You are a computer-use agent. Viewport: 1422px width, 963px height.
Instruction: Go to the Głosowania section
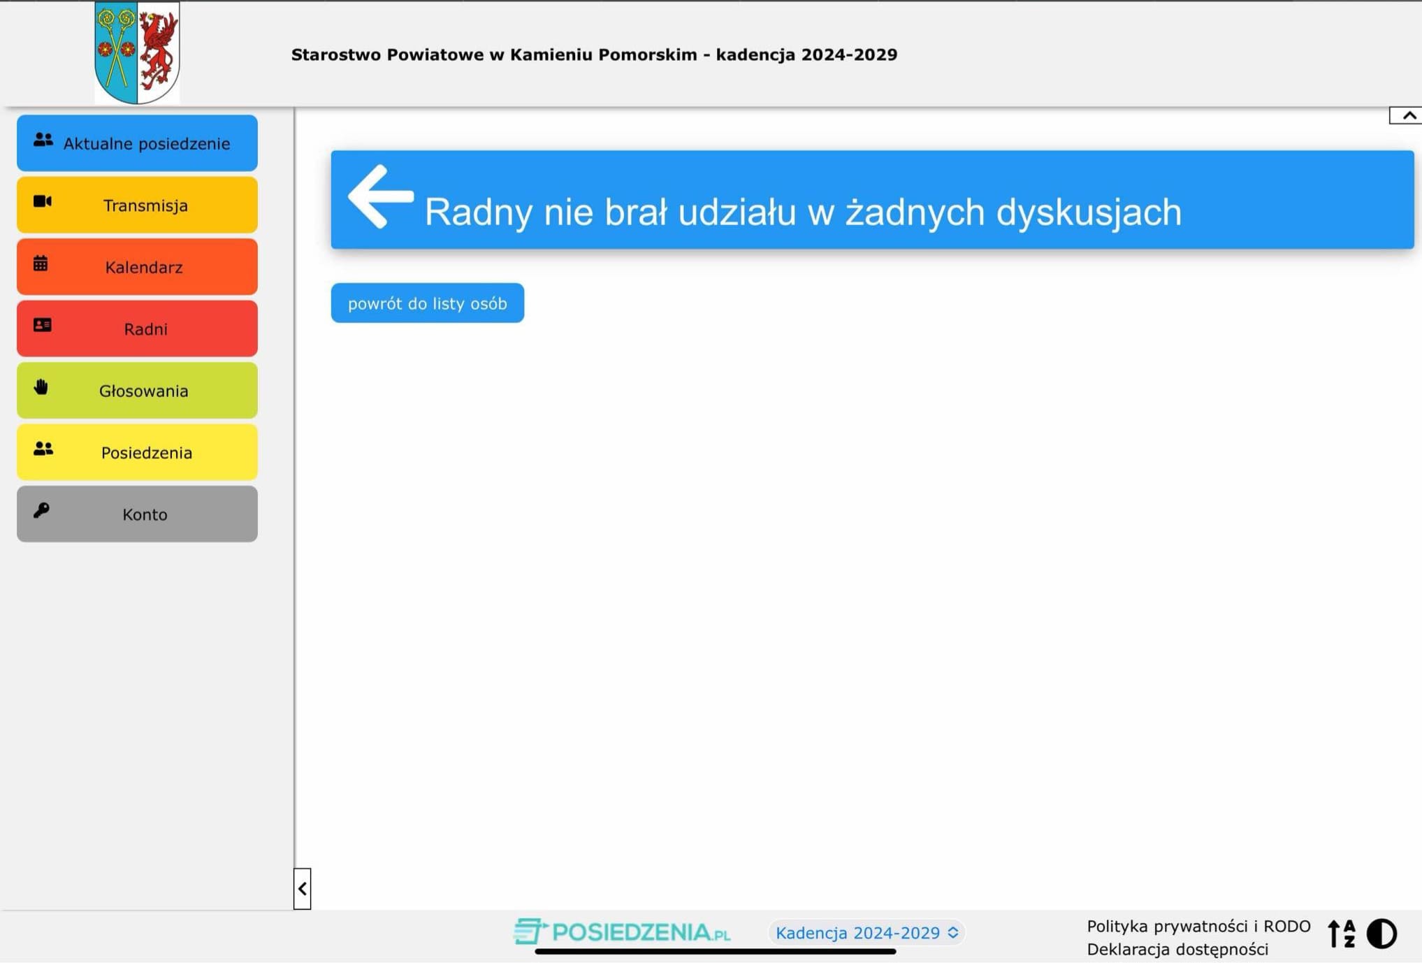pyautogui.click(x=138, y=391)
